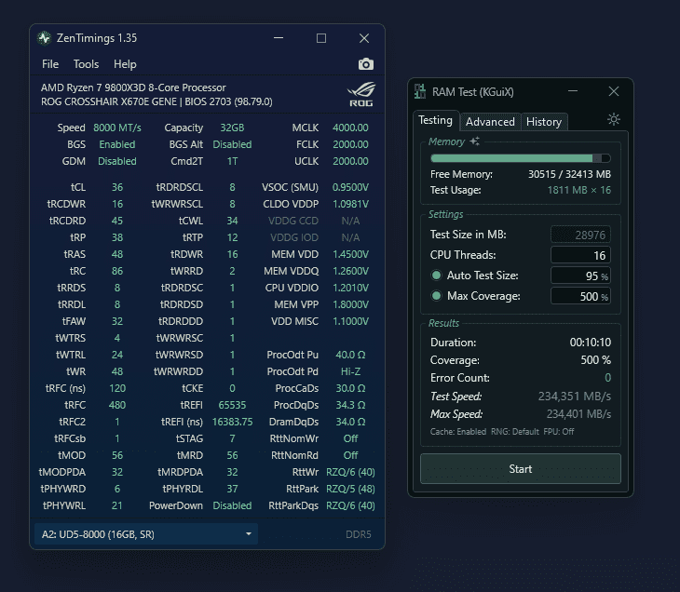Open the Tools menu in ZenTimings
The width and height of the screenshot is (680, 592).
tap(86, 64)
